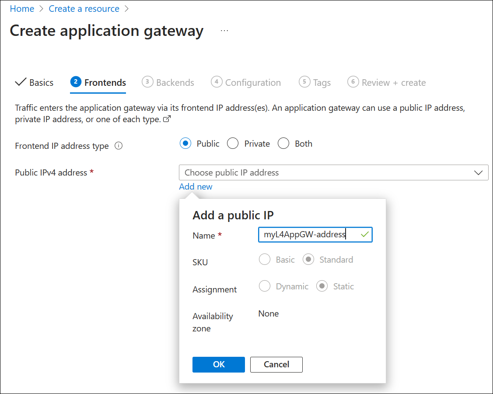Click the Add new link
Image resolution: width=493 pixels, height=394 pixels.
[x=196, y=186]
